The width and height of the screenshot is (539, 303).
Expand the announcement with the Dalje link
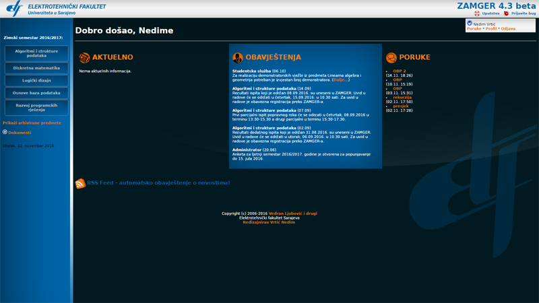coord(341,79)
